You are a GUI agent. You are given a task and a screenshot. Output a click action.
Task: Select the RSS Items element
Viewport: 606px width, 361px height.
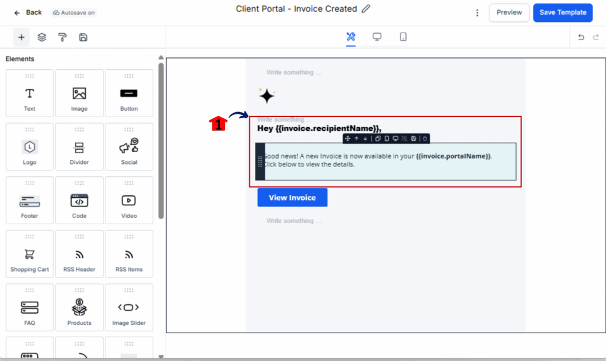[128, 254]
